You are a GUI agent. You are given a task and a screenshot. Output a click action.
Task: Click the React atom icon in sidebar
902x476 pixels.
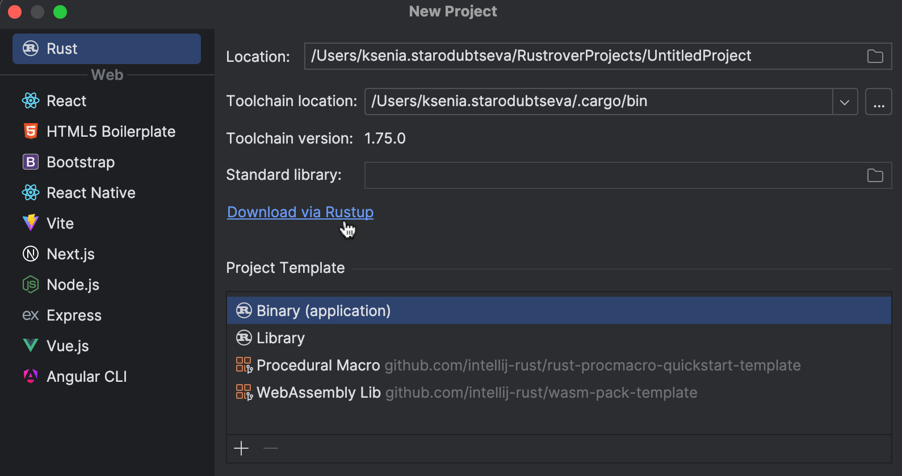(x=31, y=101)
